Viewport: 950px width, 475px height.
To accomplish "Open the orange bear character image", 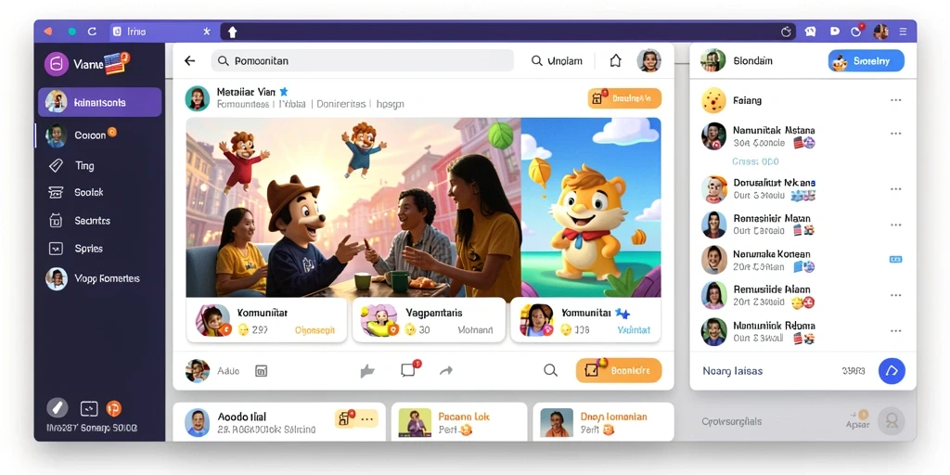I will 591,207.
